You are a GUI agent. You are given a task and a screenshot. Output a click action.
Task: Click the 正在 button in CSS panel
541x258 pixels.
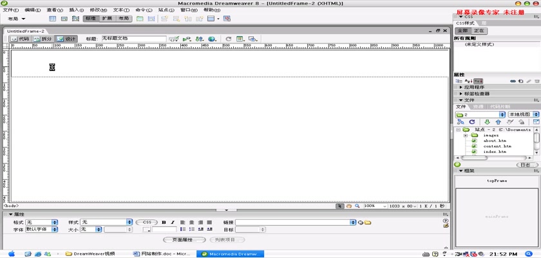point(479,31)
